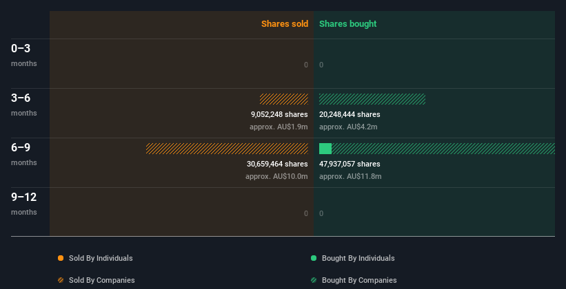Click the 0–3 months shares sold zero

click(x=306, y=65)
